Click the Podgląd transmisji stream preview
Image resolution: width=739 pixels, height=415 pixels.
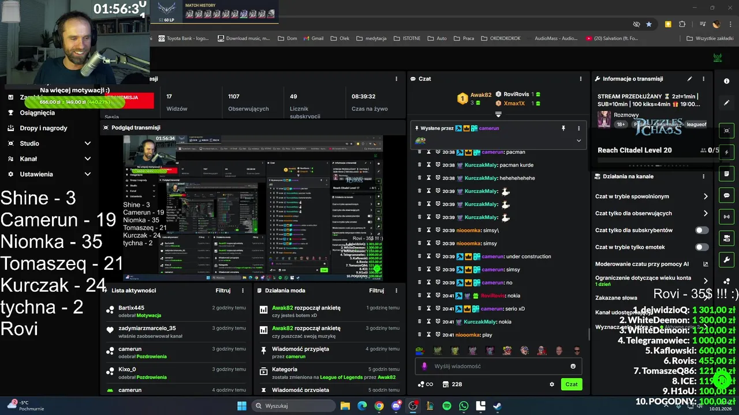253,208
